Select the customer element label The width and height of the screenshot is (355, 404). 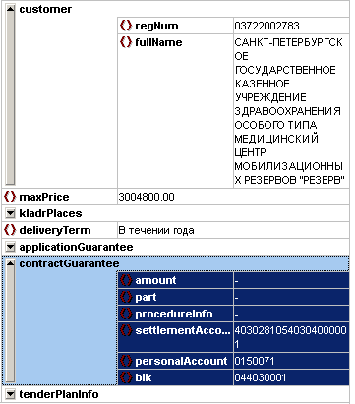tap(45, 9)
